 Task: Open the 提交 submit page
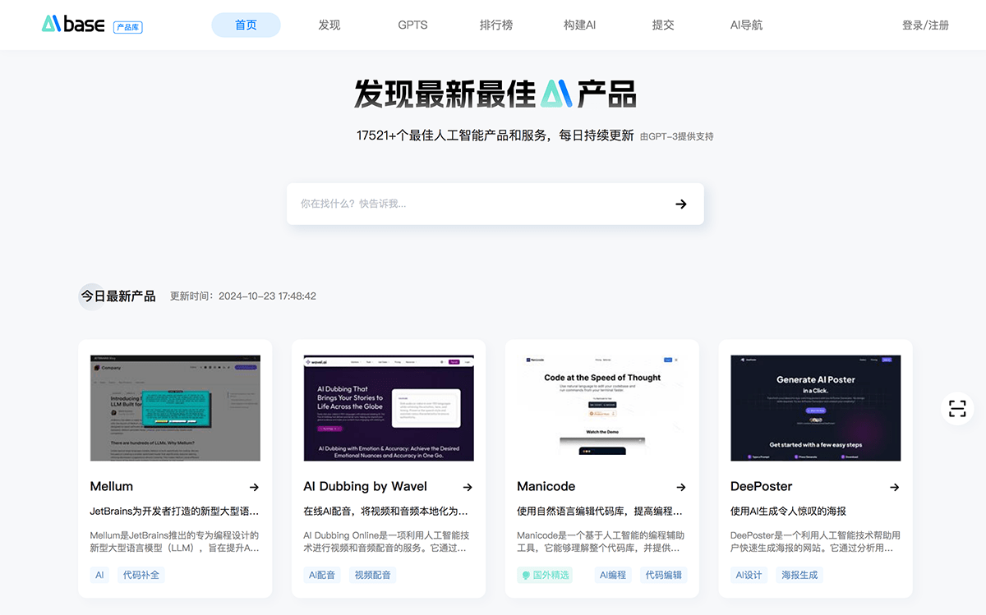point(663,25)
